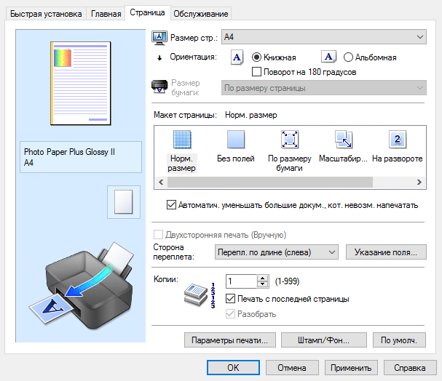Confirm with the OK button

[x=234, y=367]
